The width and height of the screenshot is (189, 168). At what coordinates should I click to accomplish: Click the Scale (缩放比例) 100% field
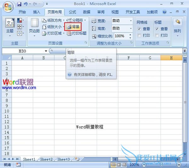(x=121, y=36)
